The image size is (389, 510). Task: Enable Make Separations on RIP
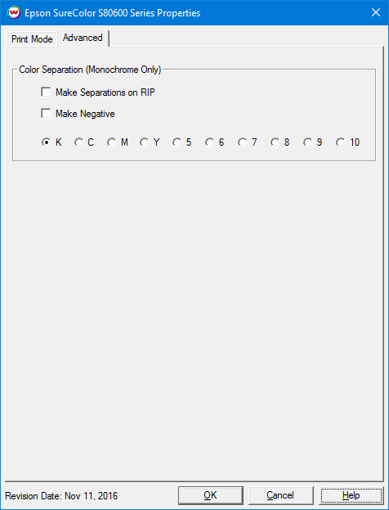46,93
